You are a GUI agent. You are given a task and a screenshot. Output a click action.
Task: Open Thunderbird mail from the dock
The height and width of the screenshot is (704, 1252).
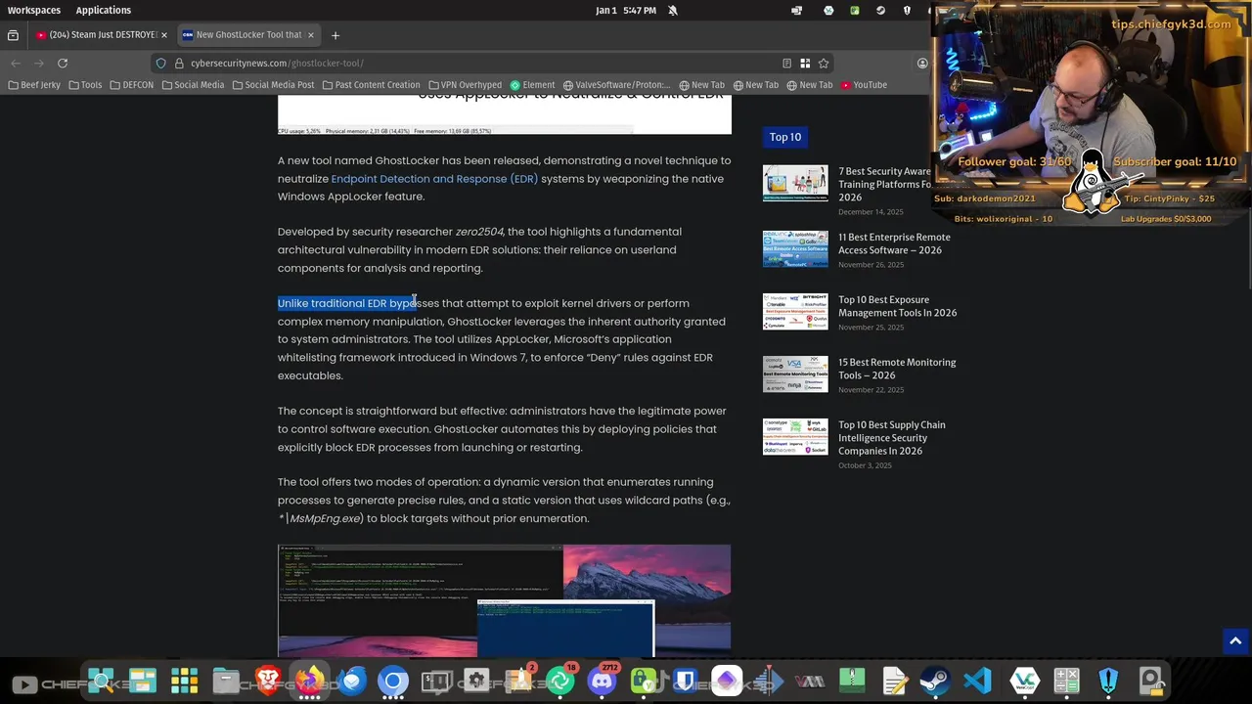(x=352, y=681)
